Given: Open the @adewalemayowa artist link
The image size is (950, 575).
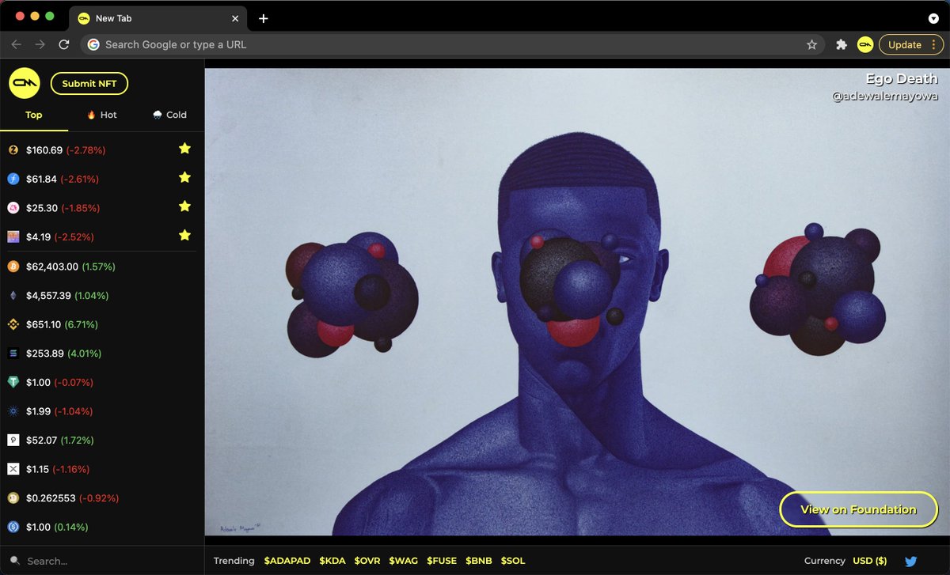Looking at the screenshot, I should click(x=885, y=96).
